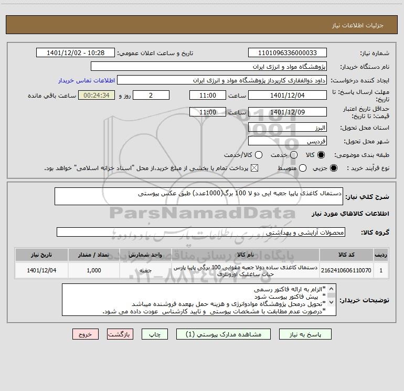Click the استان محل تحویل field البرز
This screenshot has width=404, height=391.
coord(288,127)
